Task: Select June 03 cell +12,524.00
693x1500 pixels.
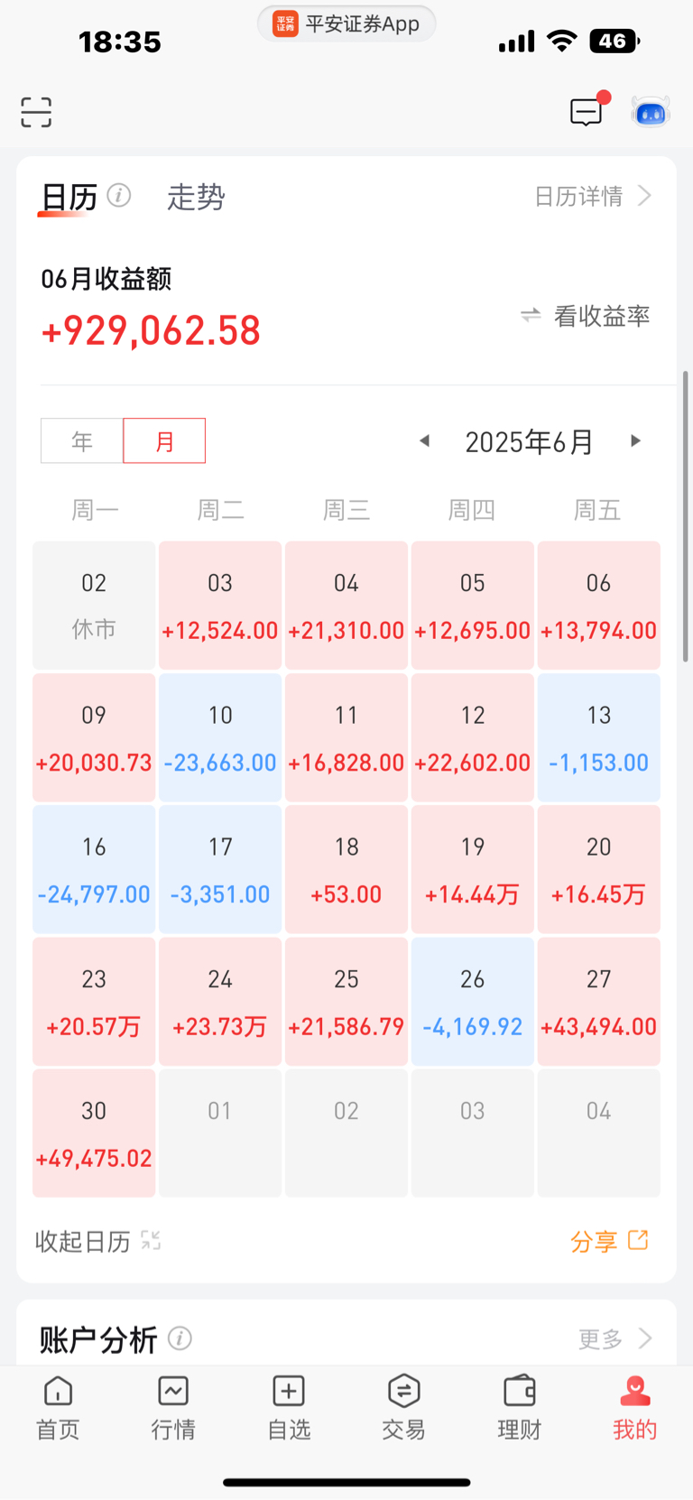Action: (220, 605)
